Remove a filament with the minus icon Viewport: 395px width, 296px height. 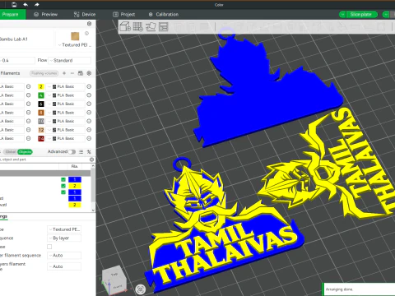72,73
